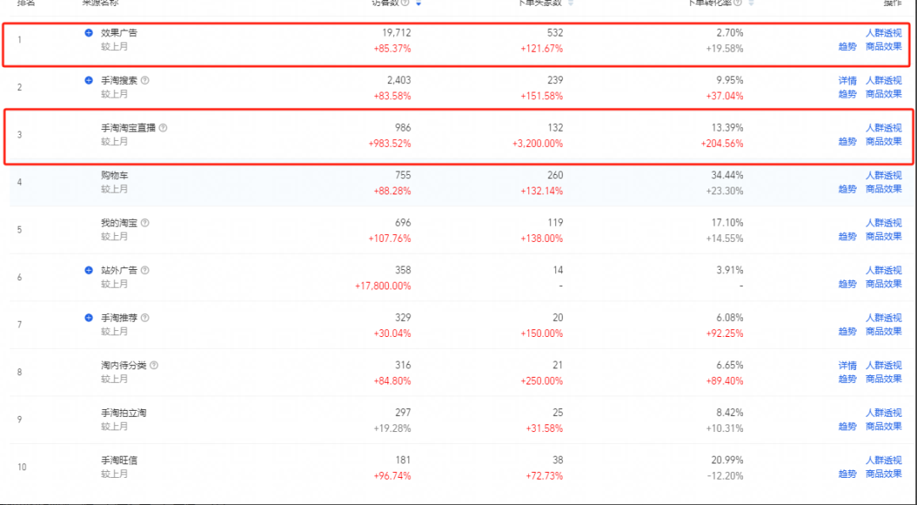Viewport: 917px width, 505px height.
Task: Expand the 手淘推荐 plus icon
Action: pyautogui.click(x=88, y=317)
